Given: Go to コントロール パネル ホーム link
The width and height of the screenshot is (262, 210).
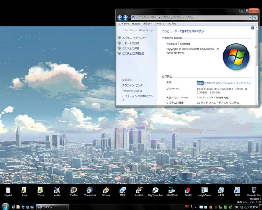Looking at the screenshot, I should tap(138, 30).
